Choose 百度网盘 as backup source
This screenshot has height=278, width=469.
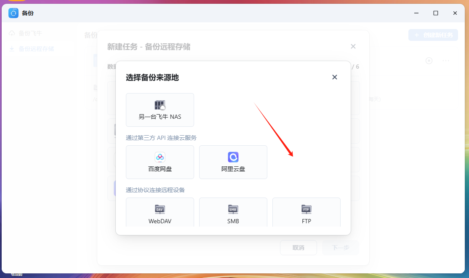click(160, 162)
